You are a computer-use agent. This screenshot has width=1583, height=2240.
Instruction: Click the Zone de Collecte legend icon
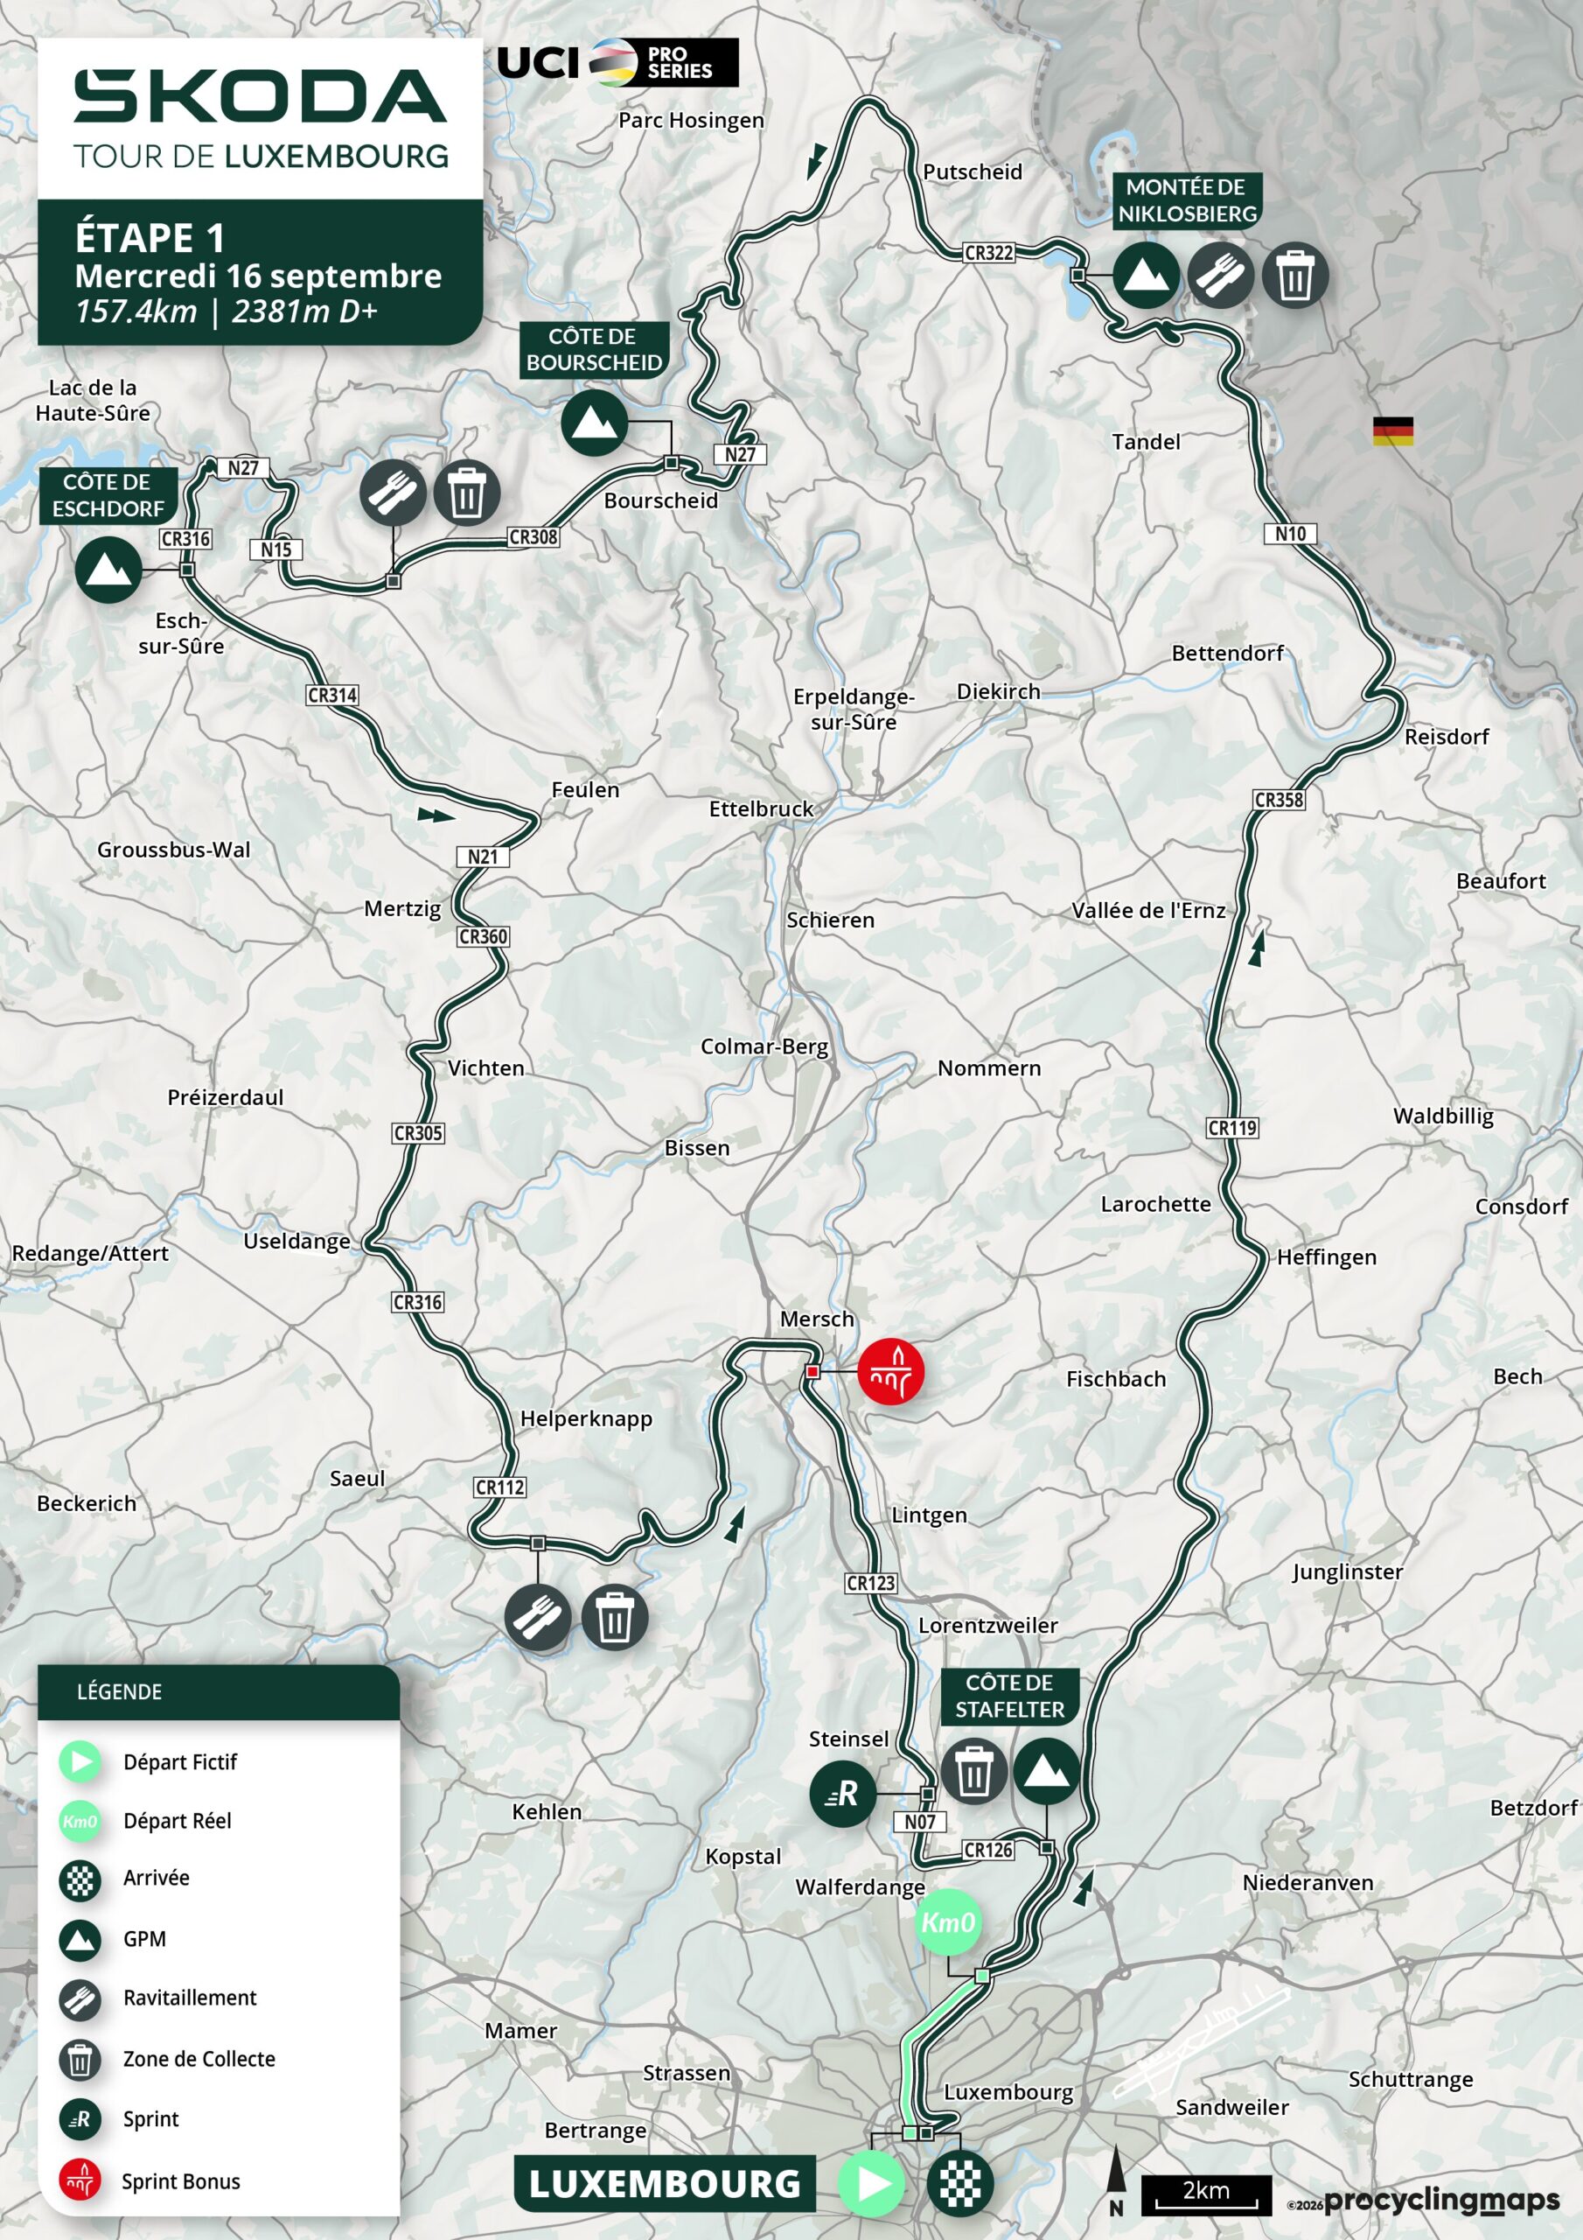tap(80, 2060)
